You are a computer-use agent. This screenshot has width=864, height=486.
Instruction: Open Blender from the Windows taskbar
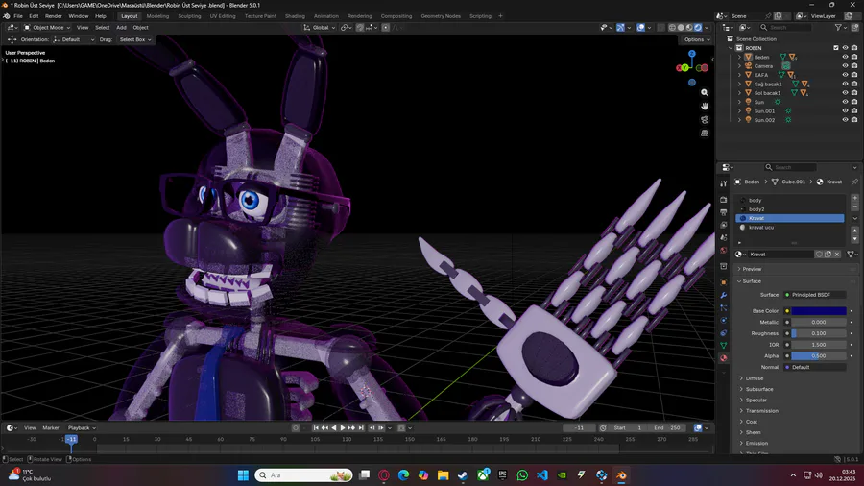[621, 475]
